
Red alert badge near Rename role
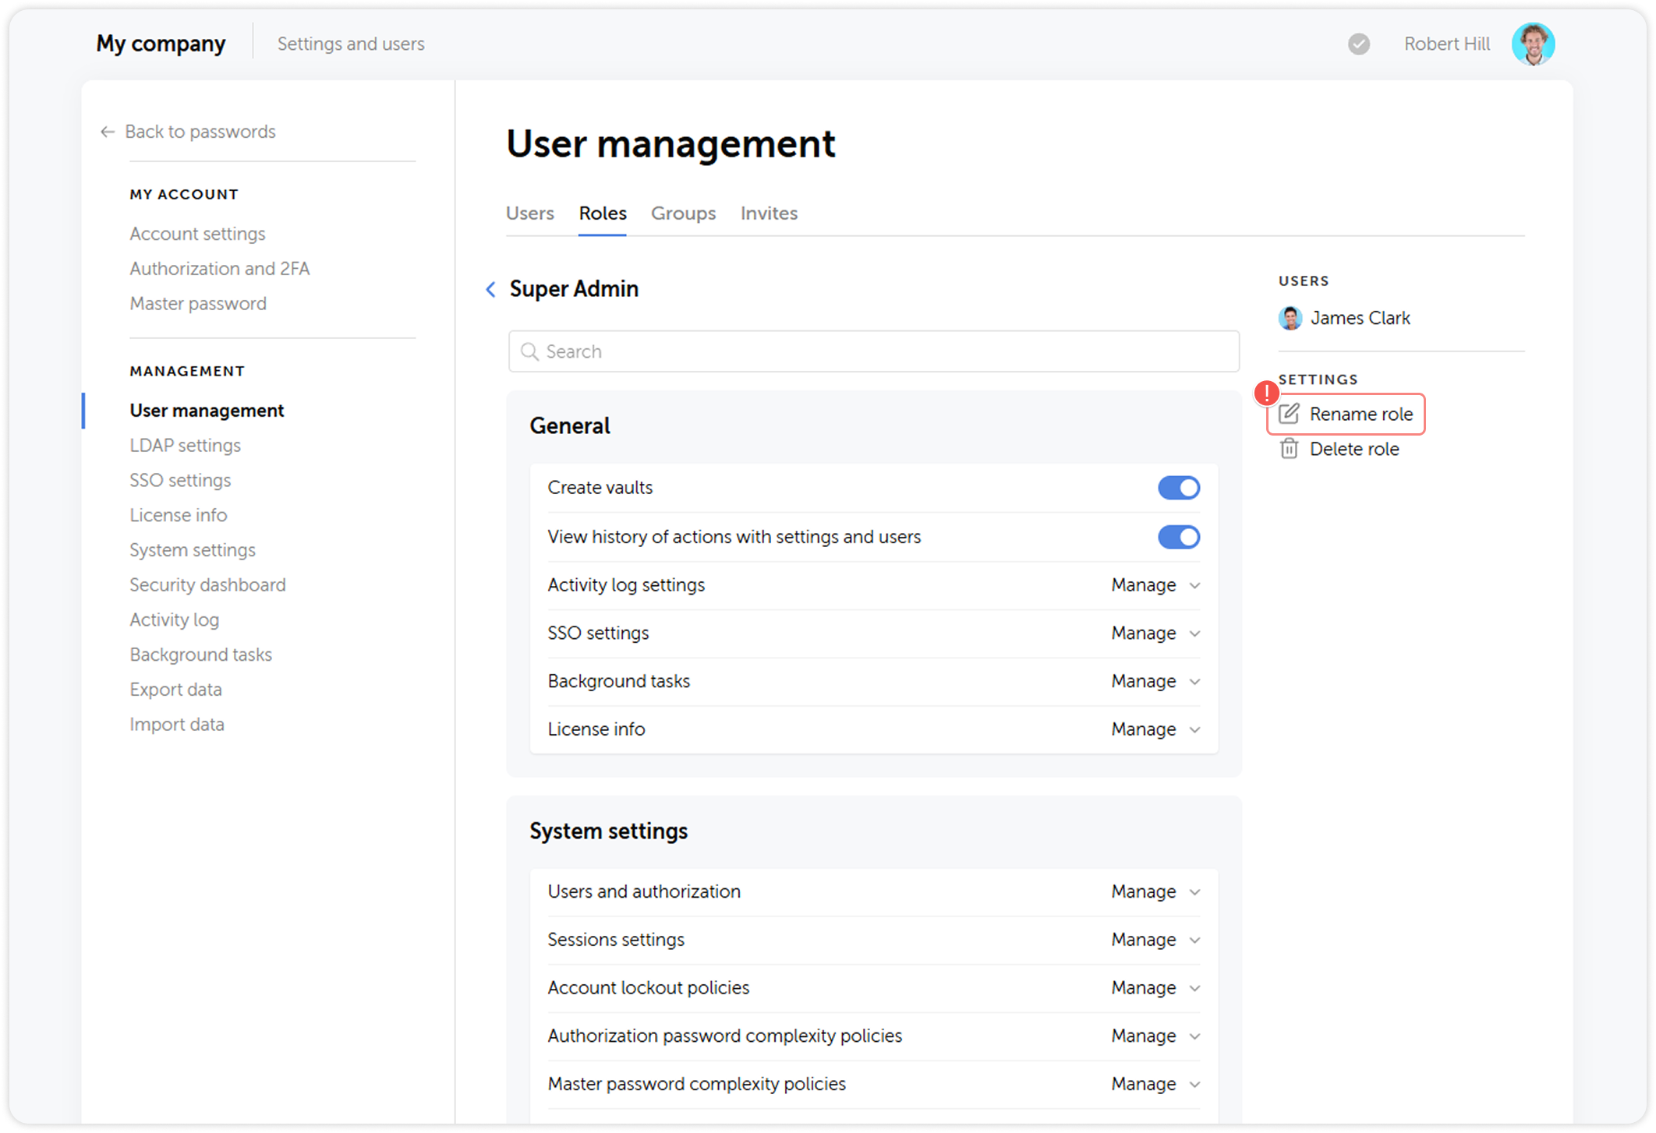coord(1266,393)
